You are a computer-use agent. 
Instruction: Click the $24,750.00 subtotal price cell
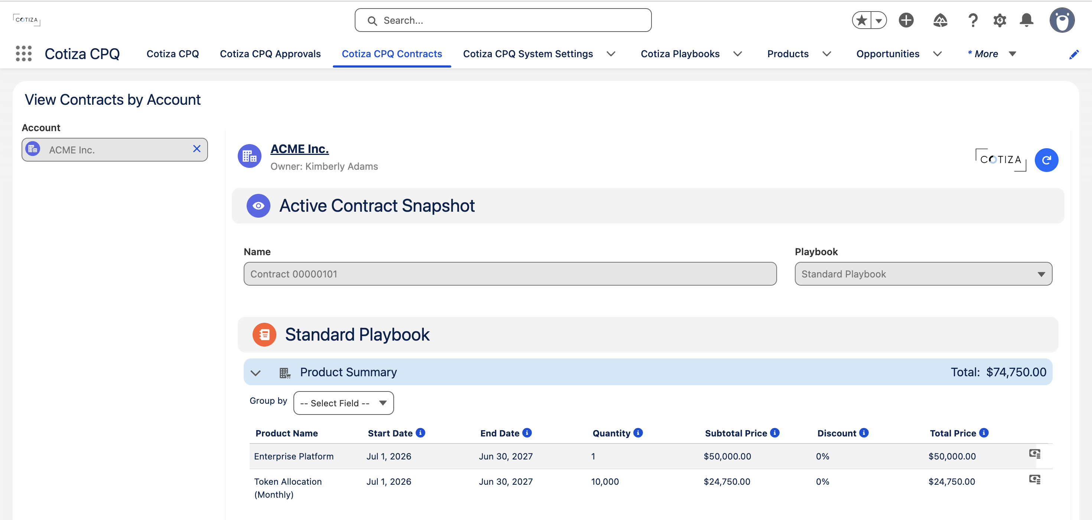click(727, 481)
